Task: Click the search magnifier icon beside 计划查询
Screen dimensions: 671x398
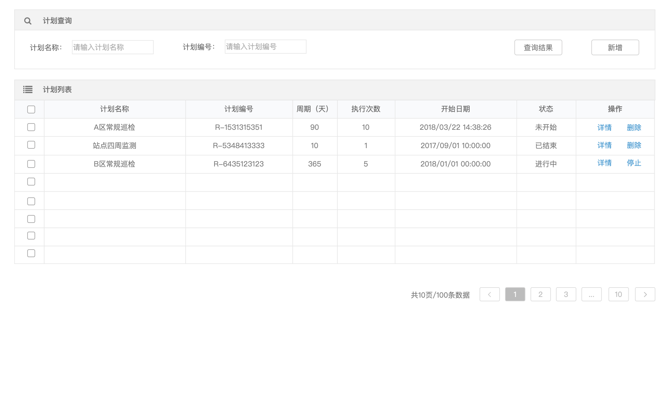Action: click(x=28, y=21)
